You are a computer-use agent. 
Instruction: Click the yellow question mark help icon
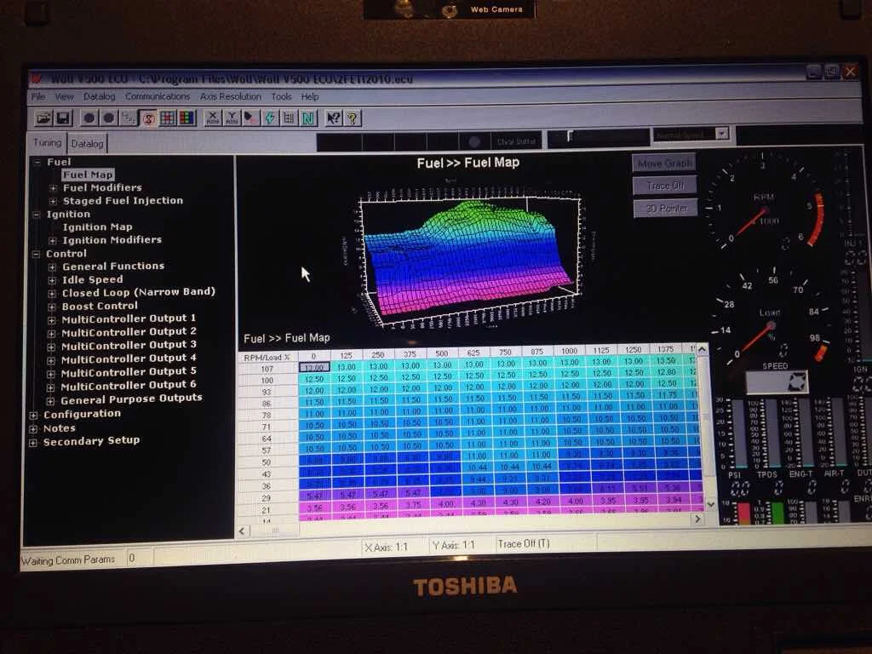click(353, 118)
